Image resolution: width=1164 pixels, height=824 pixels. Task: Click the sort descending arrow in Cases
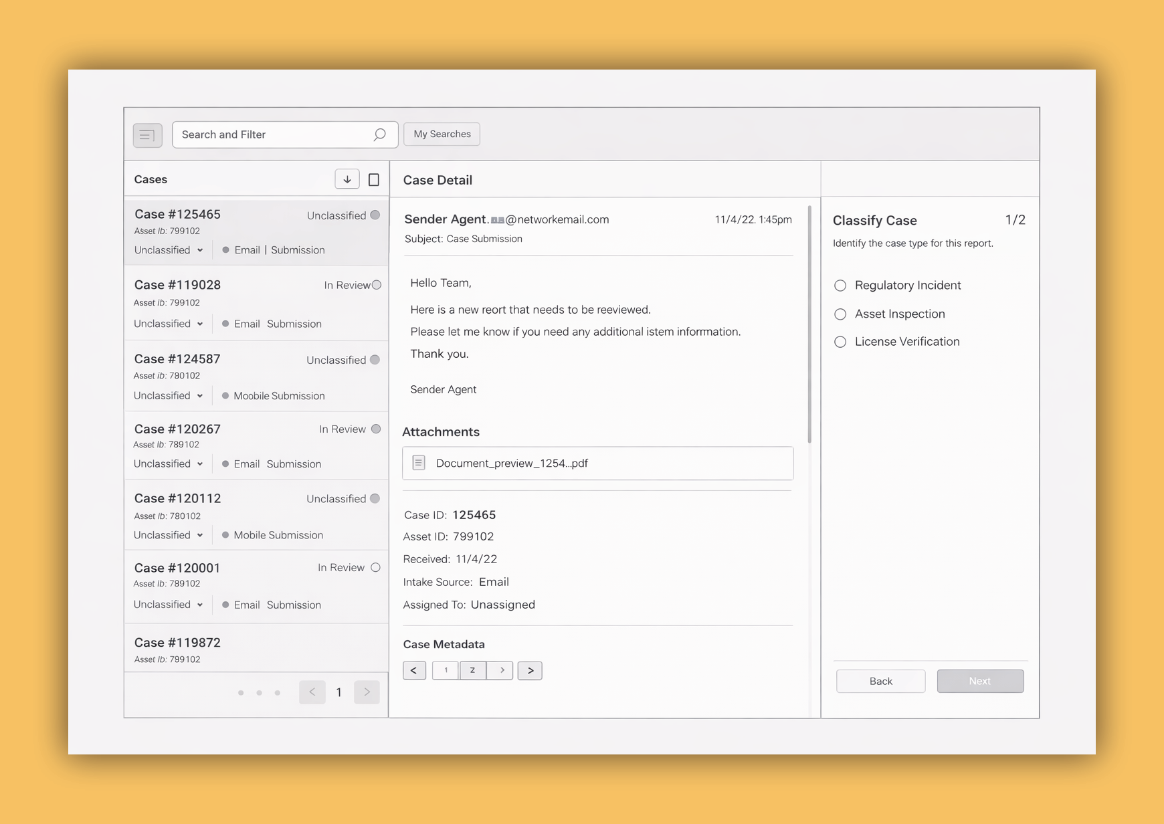coord(347,179)
